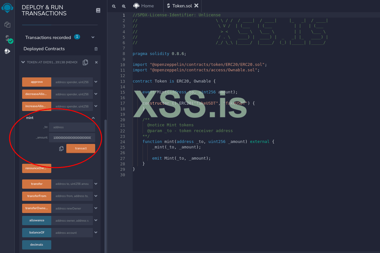The height and width of the screenshot is (253, 380).
Task: Click the balanceOf function button
Action: (37, 233)
